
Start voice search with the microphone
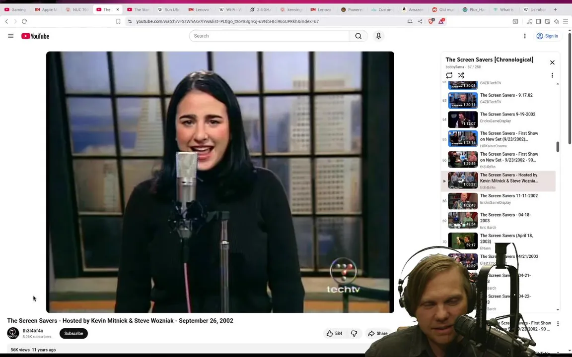378,36
